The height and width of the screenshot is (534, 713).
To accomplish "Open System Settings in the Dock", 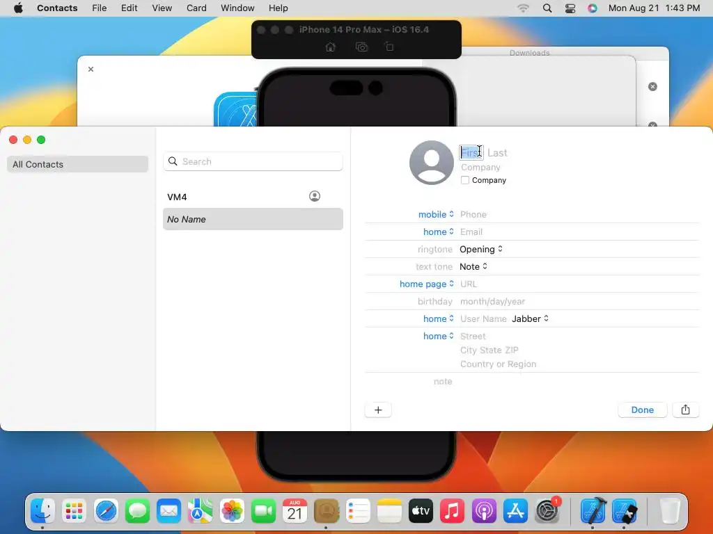I will coord(547,511).
